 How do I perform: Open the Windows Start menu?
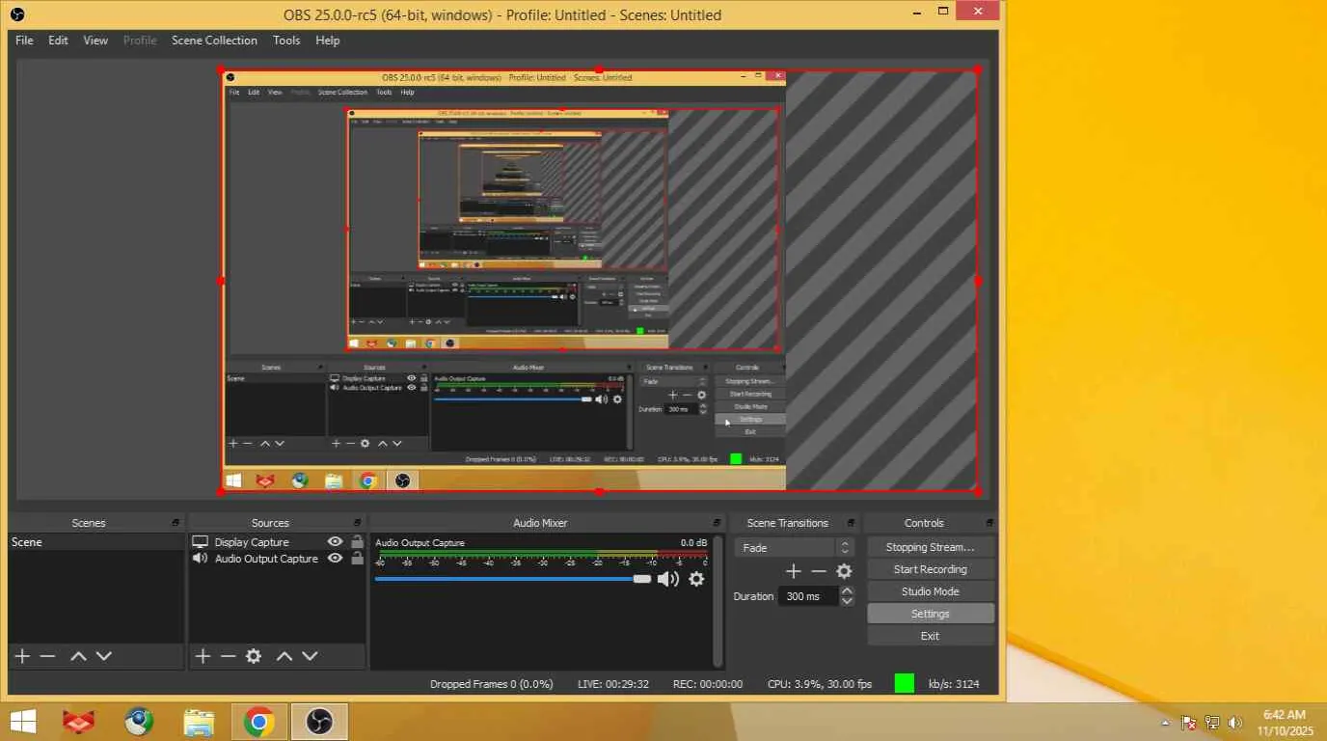[23, 722]
